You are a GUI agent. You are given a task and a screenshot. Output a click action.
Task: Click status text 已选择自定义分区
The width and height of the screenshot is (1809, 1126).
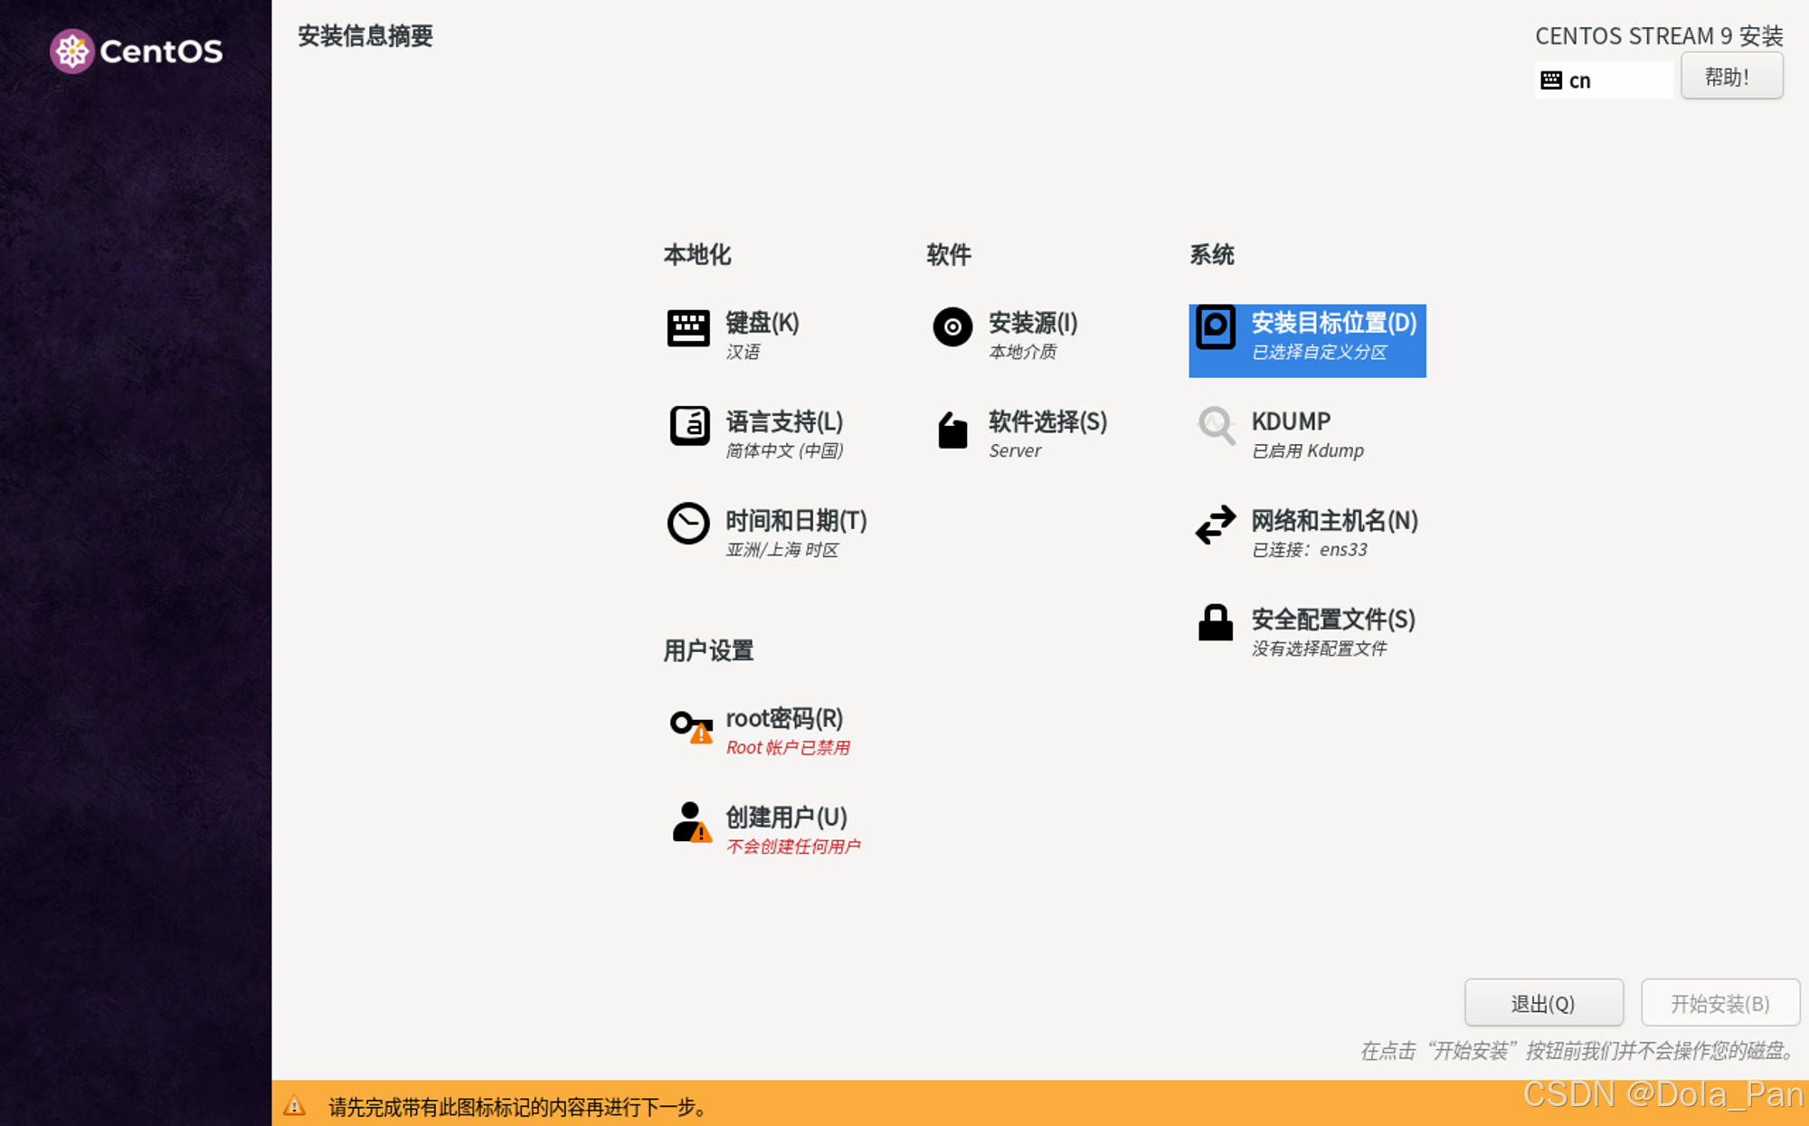(1319, 352)
